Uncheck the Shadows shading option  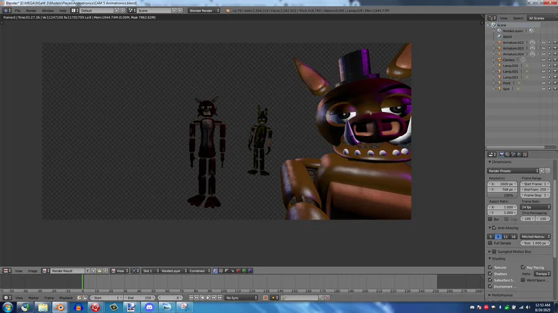pyautogui.click(x=490, y=273)
